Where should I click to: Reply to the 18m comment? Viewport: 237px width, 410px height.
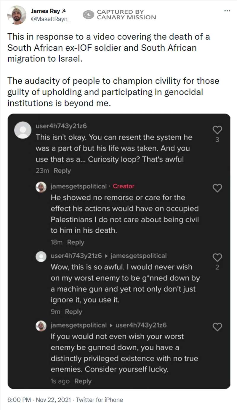pyautogui.click(x=76, y=242)
